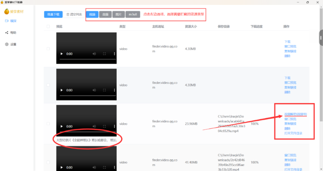Play the 23.96MB video preview

[61, 126]
